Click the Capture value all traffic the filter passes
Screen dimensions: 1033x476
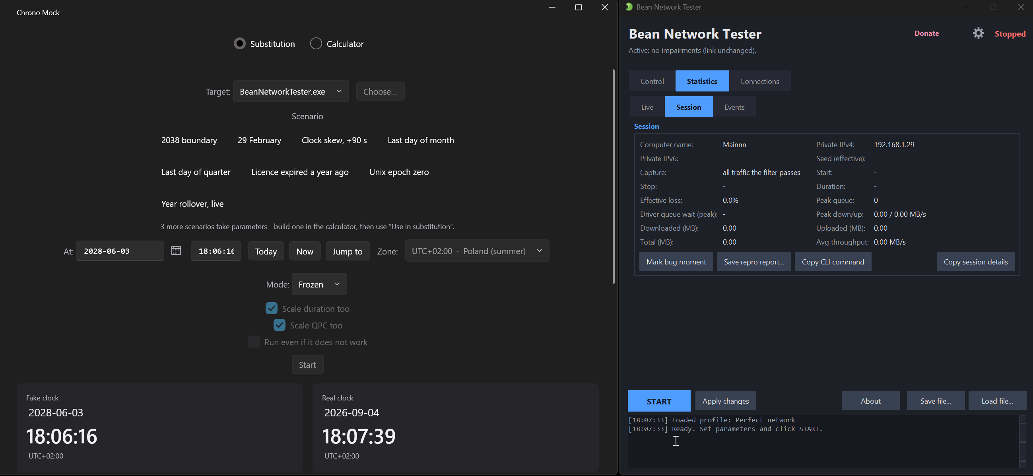[x=761, y=173]
